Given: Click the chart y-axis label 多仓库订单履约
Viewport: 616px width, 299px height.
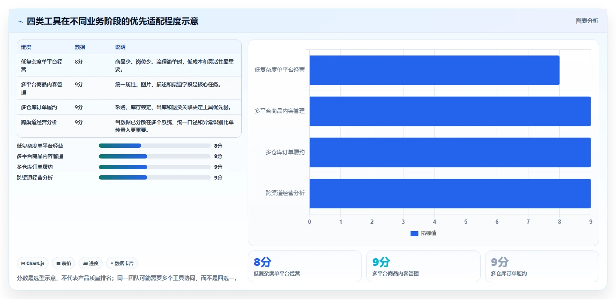Looking at the screenshot, I should coord(285,152).
